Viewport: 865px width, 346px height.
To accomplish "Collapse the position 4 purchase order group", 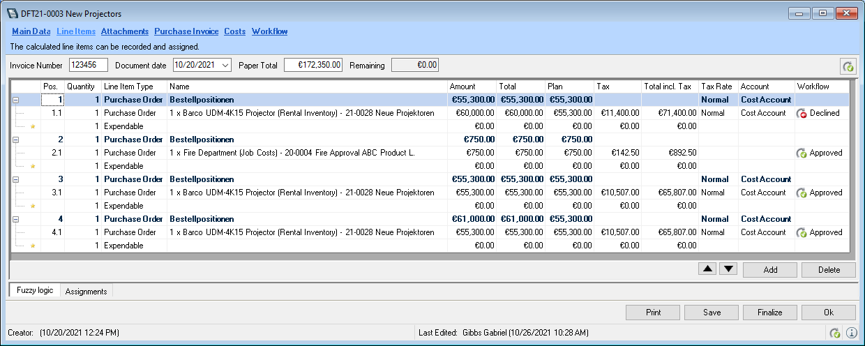I will pyautogui.click(x=15, y=219).
